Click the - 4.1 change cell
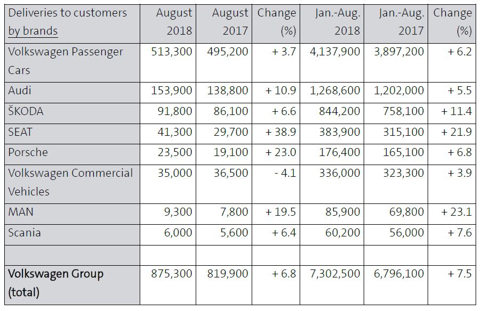Image resolution: width=482 pixels, height=311 pixels. coord(283,173)
